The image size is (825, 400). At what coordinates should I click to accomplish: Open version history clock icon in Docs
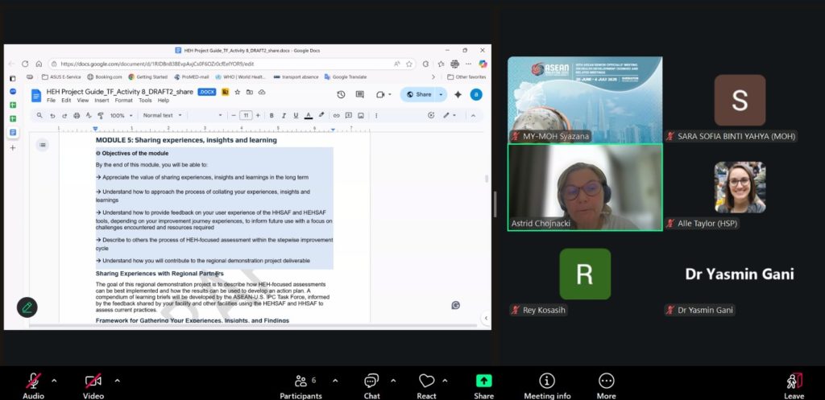[x=341, y=94]
